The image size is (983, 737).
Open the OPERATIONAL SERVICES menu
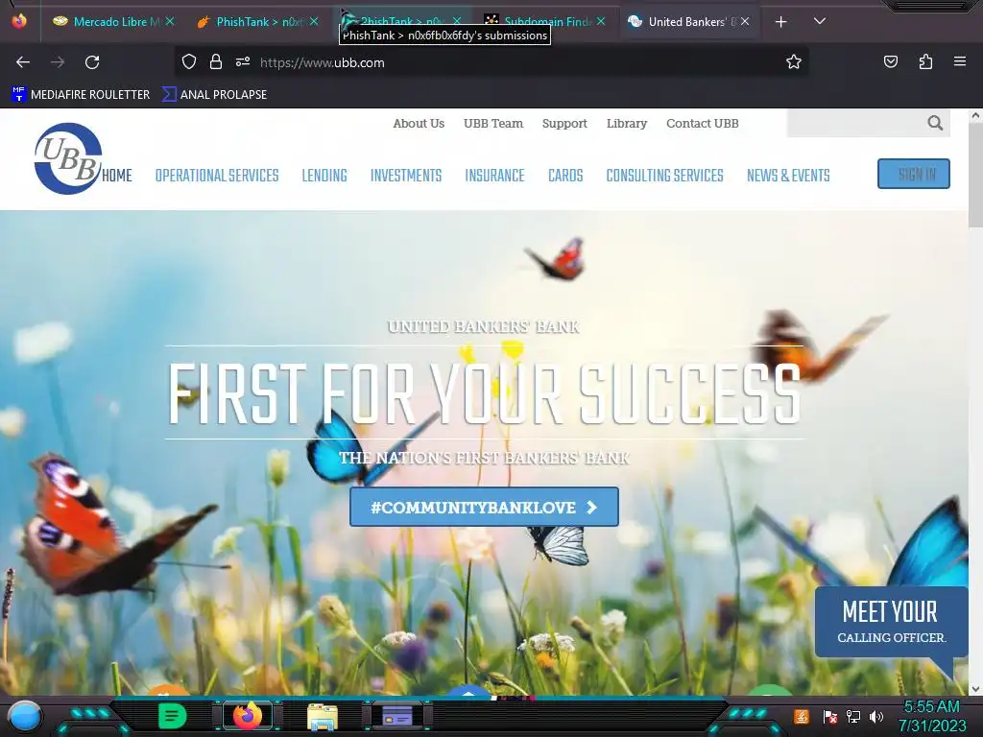[x=217, y=176]
